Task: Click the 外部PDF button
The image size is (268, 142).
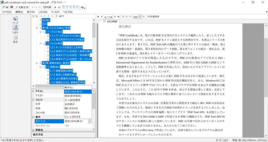Action: [x=153, y=17]
